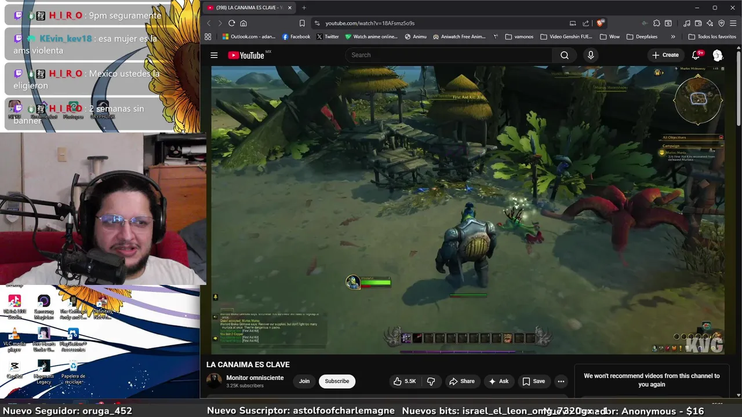
Task: Click the browser back arrow
Action: point(209,23)
